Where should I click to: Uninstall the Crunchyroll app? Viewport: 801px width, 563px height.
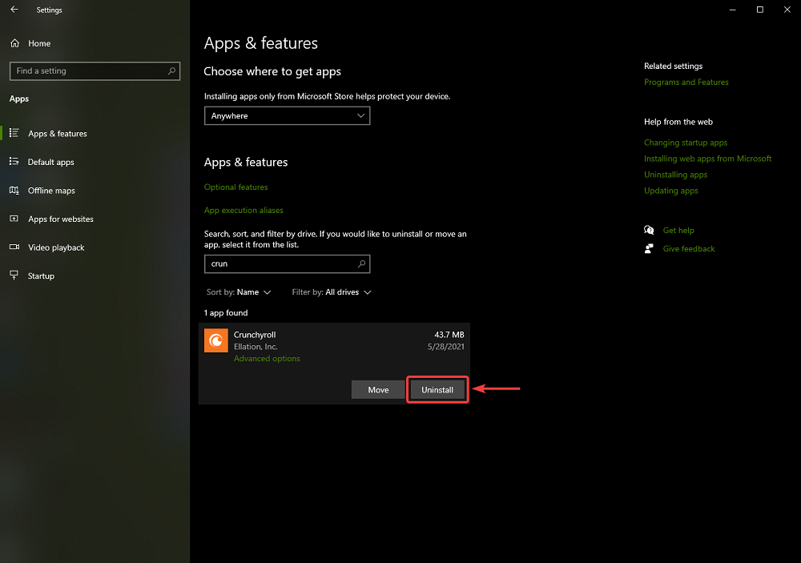coord(437,390)
